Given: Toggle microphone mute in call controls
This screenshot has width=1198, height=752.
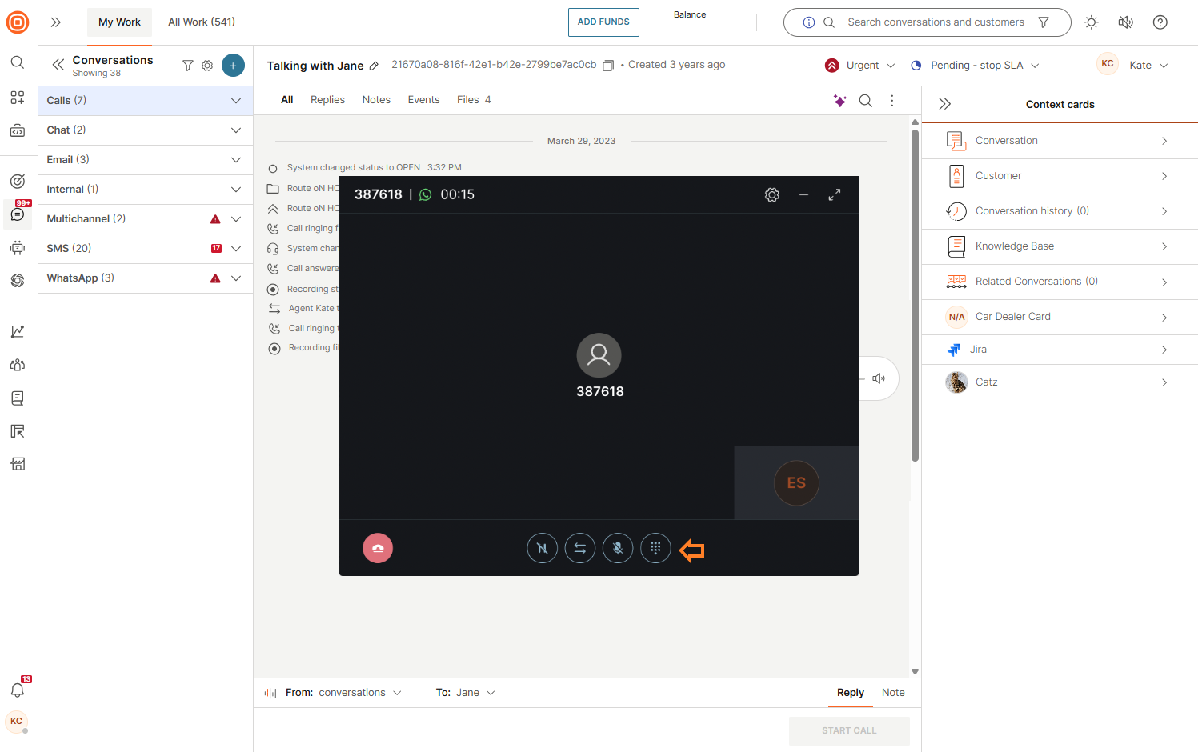Looking at the screenshot, I should [x=618, y=548].
